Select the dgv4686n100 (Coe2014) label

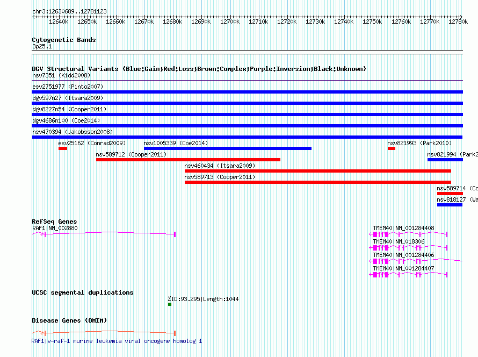(x=66, y=120)
